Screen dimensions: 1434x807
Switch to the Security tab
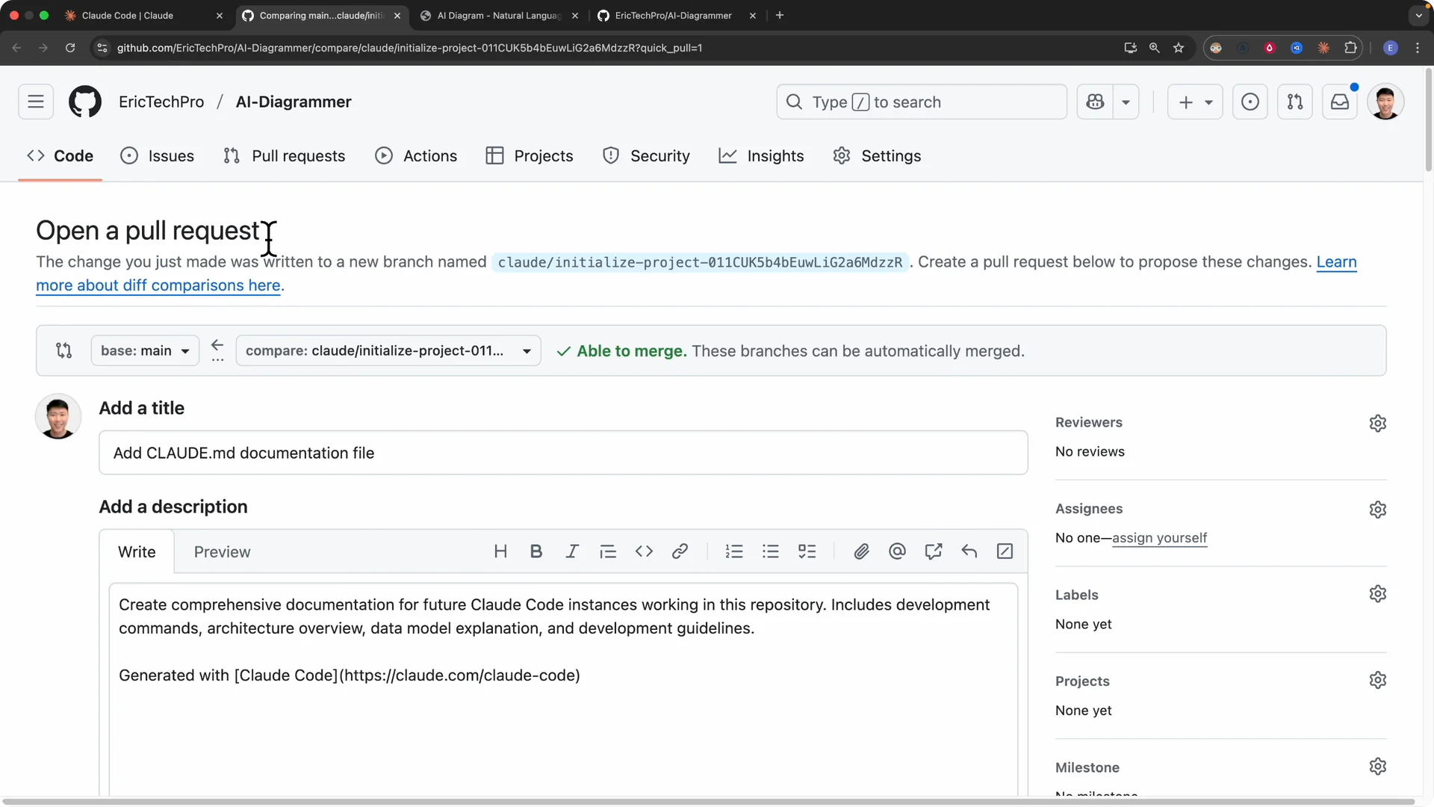point(646,155)
